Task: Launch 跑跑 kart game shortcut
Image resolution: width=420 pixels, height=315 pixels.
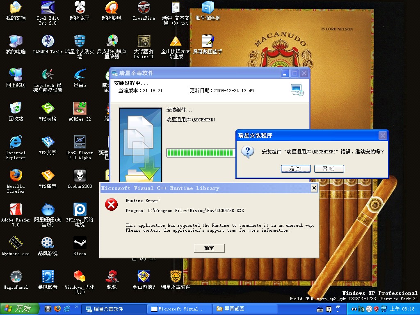Action: tap(112, 280)
